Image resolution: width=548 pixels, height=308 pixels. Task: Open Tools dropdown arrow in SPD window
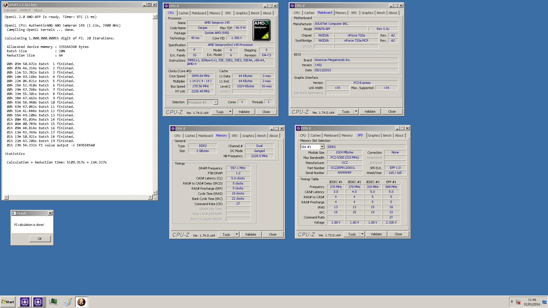click(x=362, y=234)
